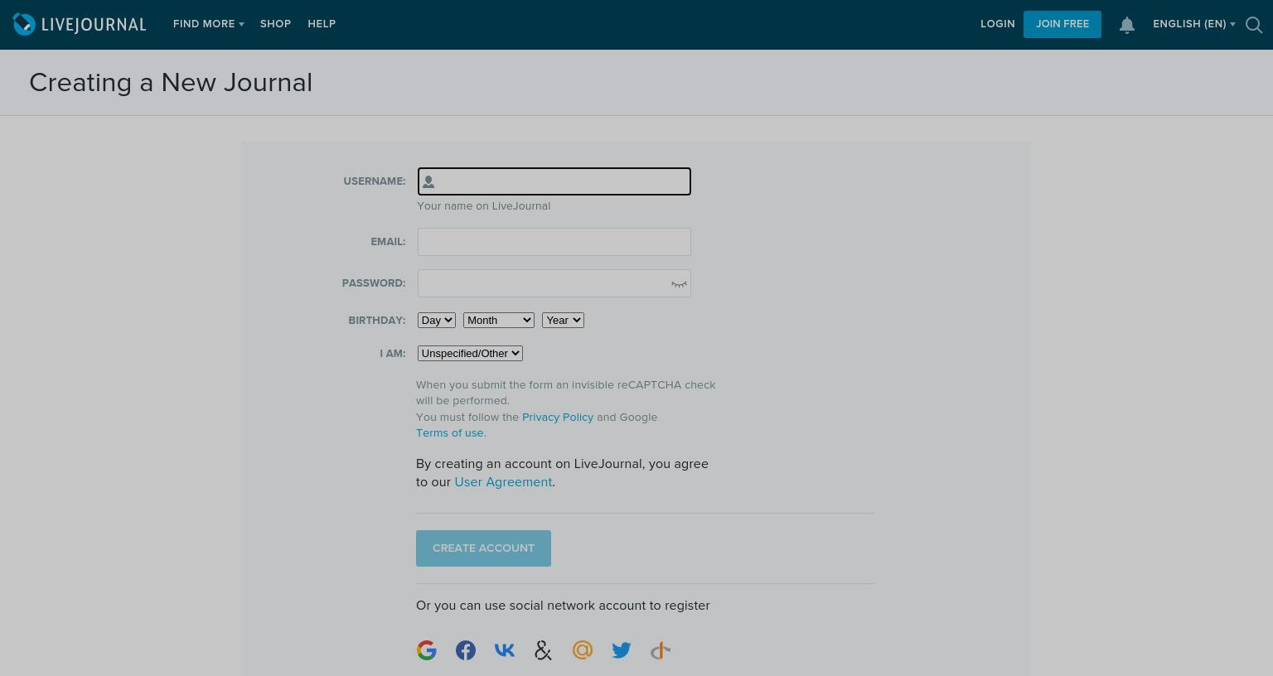Toggle password visibility eye icon
This screenshot has width=1273, height=676.
[x=679, y=284]
